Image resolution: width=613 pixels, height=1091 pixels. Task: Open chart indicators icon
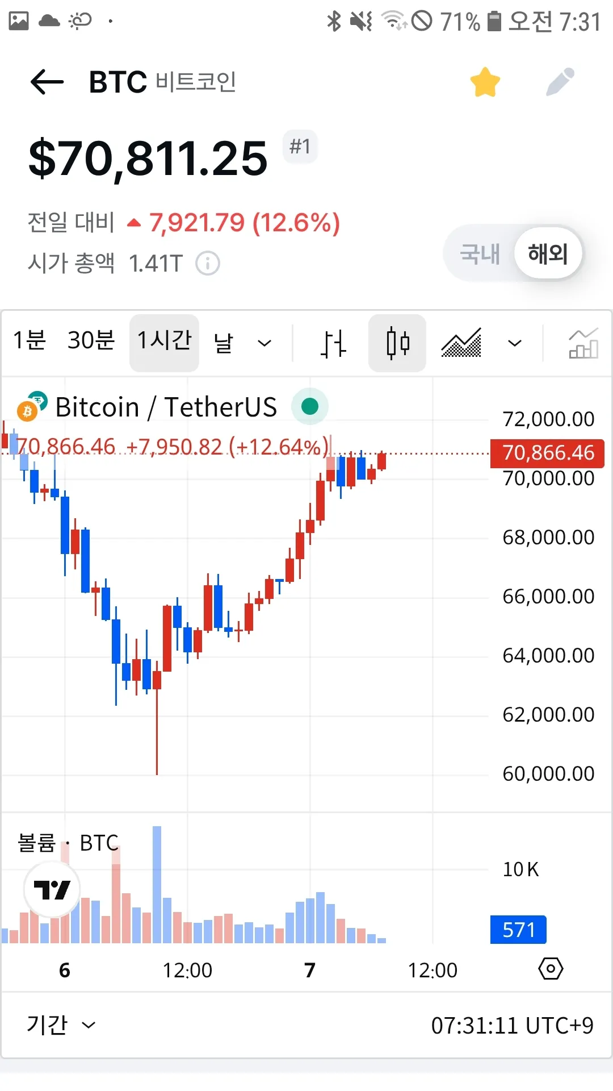pos(583,343)
